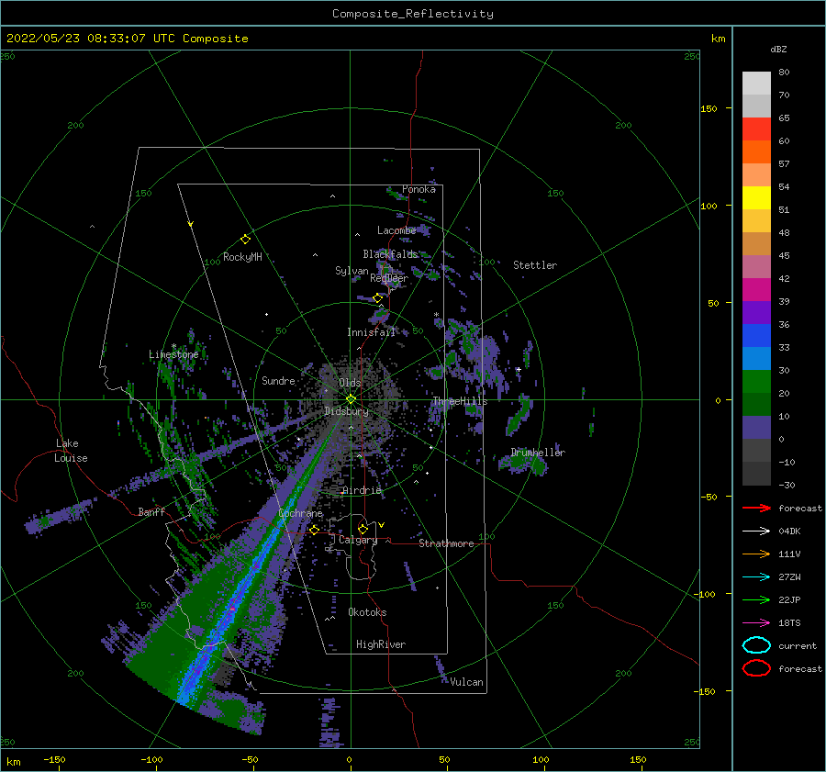The height and width of the screenshot is (772, 826).
Task: Click the yellow diamond marker near RockyMH
Action: 245,240
